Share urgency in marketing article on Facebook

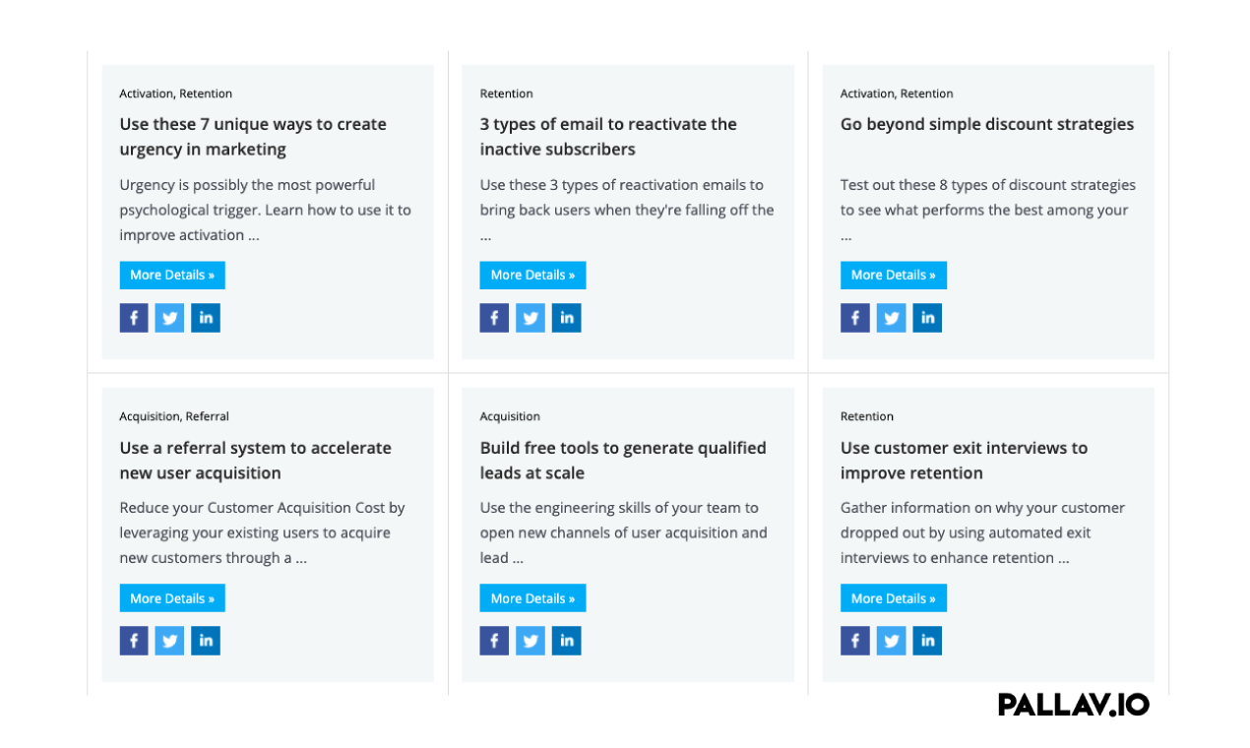pyautogui.click(x=134, y=318)
